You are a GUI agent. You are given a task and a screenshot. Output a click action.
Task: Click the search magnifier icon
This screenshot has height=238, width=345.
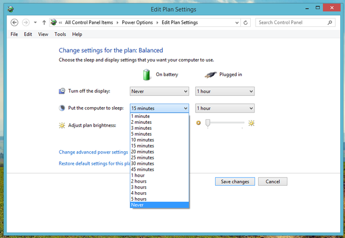click(329, 23)
